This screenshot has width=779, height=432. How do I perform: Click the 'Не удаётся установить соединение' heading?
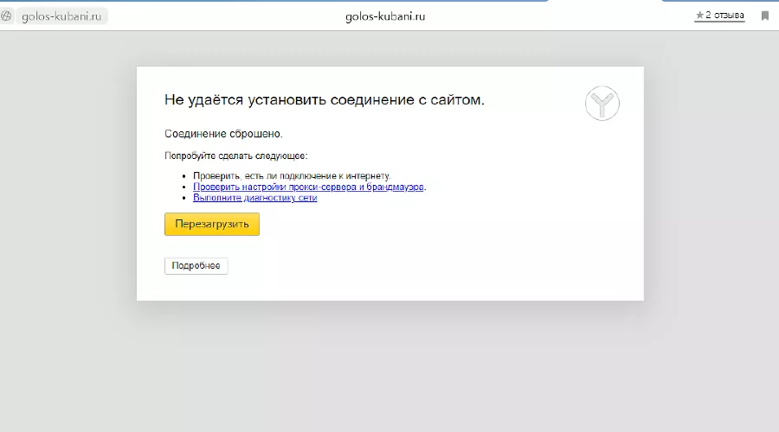[x=325, y=100]
